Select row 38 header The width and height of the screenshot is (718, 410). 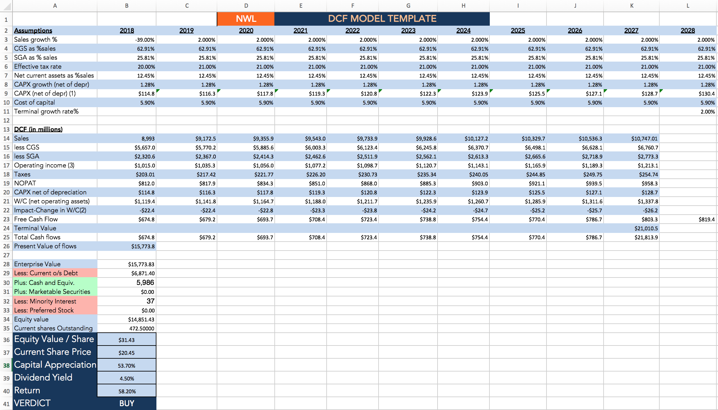pos(6,365)
